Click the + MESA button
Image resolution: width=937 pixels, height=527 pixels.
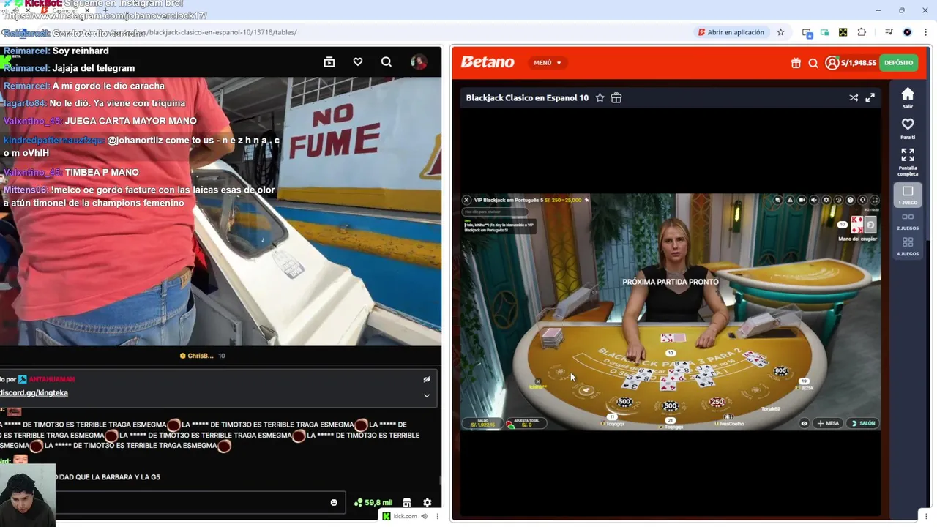click(x=829, y=423)
